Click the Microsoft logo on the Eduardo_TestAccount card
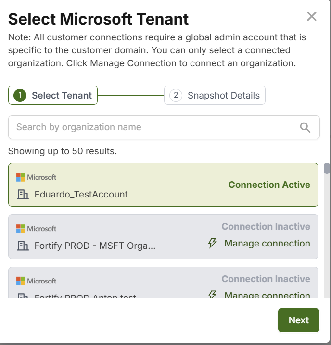This screenshot has width=331, height=345. coord(36,177)
